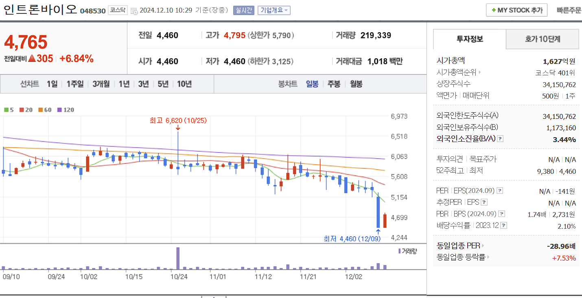This screenshot has height=298, width=582.
Task: Click the 시가총액 value 1,627억원
Action: pos(559,61)
